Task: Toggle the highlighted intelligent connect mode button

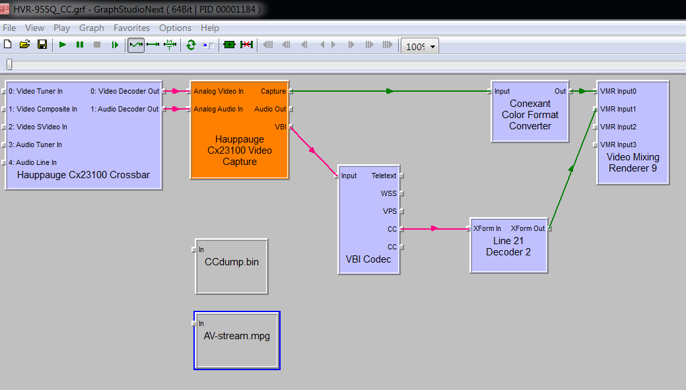Action: tap(135, 45)
